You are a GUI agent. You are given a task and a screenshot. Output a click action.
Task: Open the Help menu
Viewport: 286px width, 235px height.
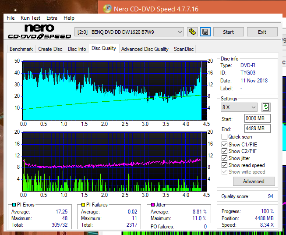coord(69,18)
